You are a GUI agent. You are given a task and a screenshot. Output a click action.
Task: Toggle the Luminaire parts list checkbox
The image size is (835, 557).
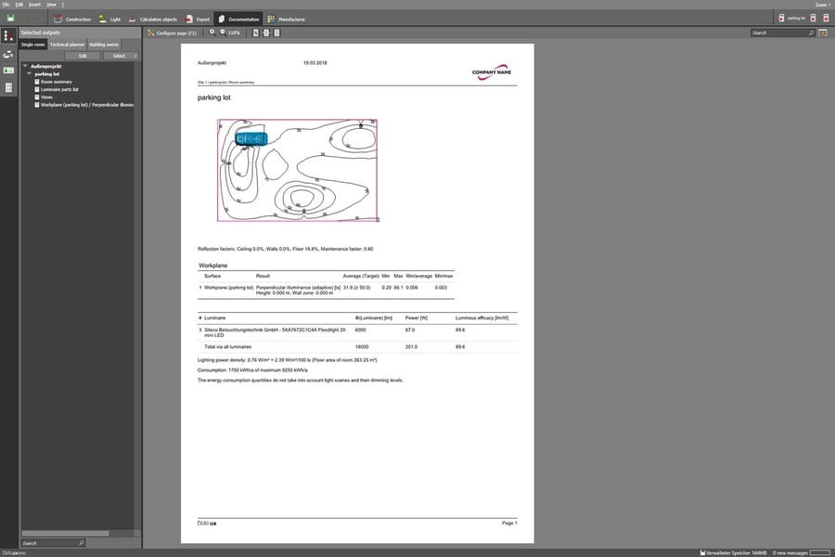pos(37,89)
